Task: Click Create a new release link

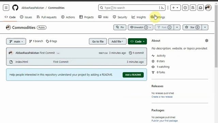Action: [x=162, y=97]
